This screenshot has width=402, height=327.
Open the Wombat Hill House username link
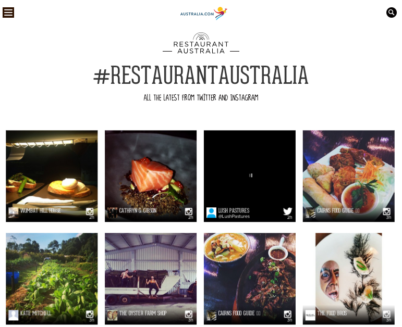(x=41, y=210)
